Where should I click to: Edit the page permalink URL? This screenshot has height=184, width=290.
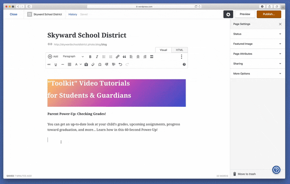point(80,44)
